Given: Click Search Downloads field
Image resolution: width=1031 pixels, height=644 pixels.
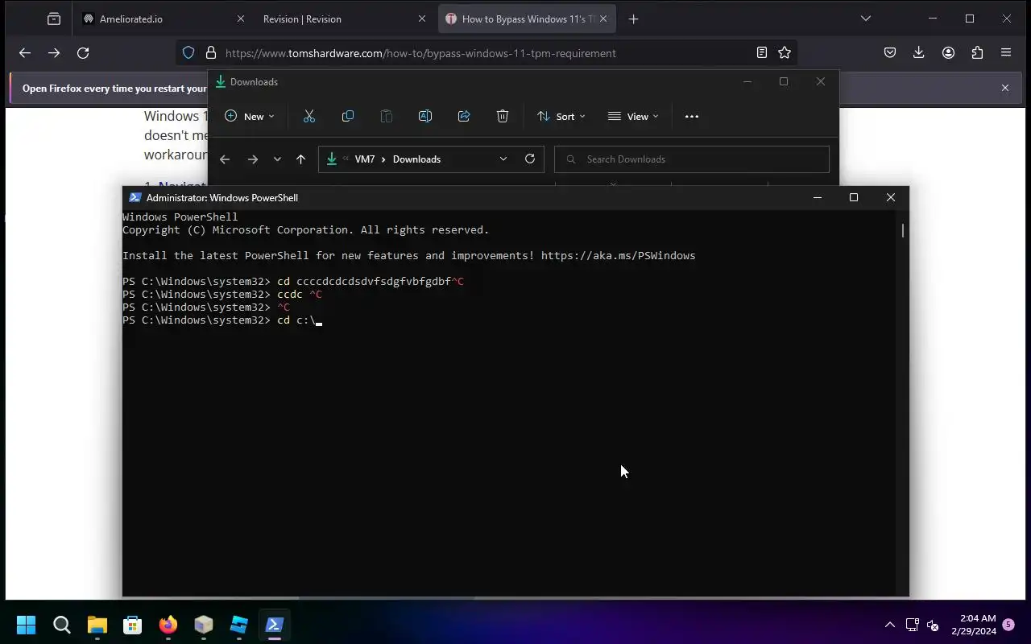Looking at the screenshot, I should tap(692, 159).
